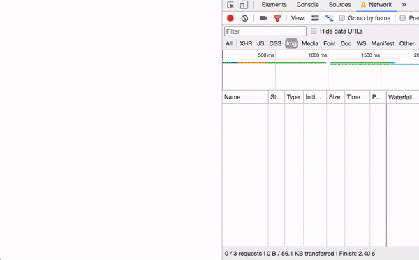Screen dimensions: 419x260
Task: Sort by the Priority column header
Action: (x=378, y=97)
